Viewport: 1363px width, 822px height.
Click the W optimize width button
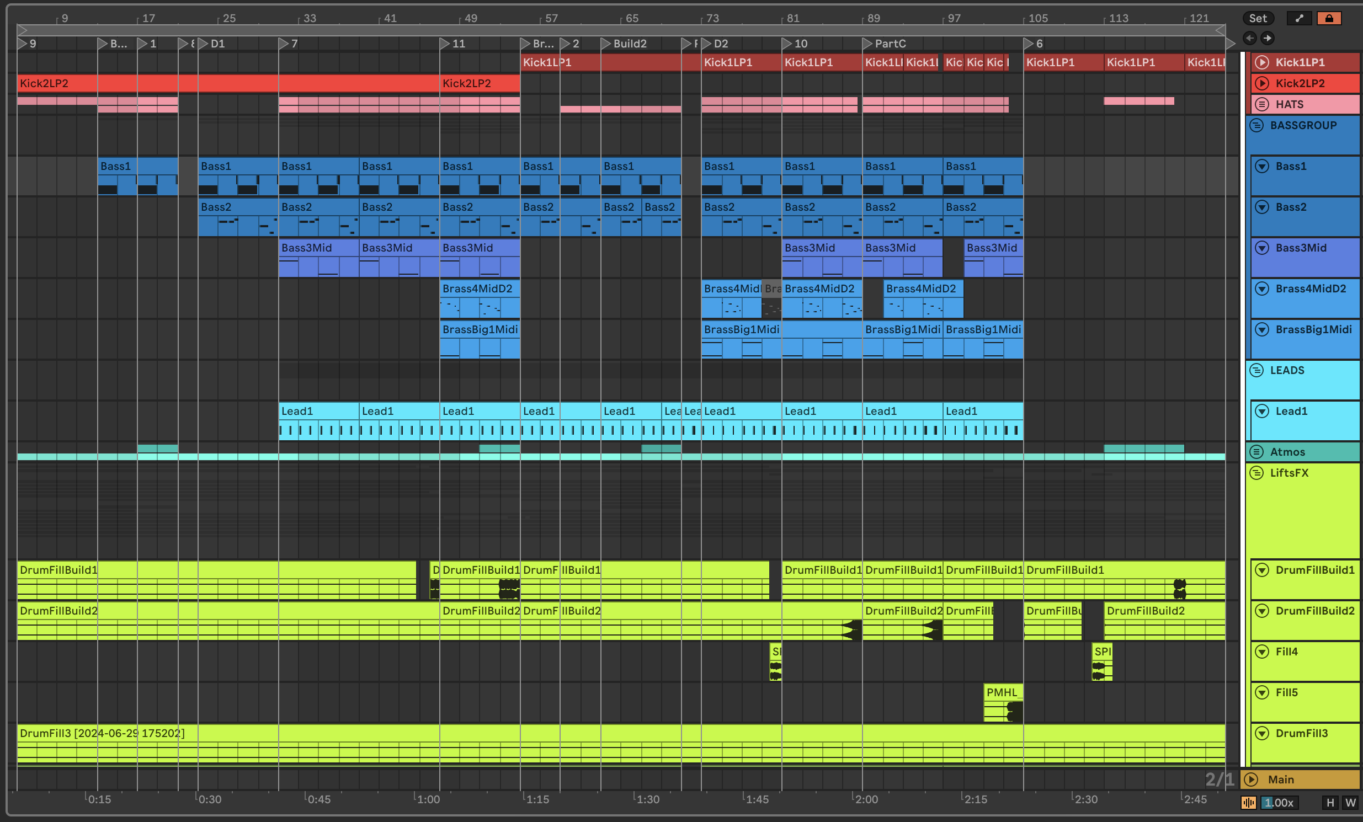[1350, 803]
